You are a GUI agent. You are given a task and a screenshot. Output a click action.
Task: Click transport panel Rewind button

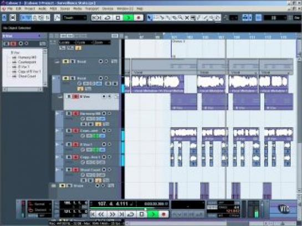pyautogui.click(x=101, y=214)
